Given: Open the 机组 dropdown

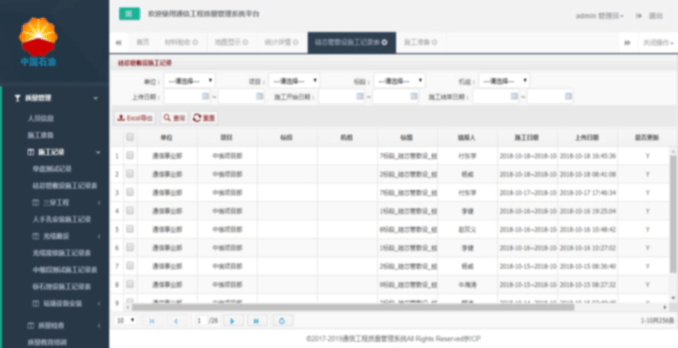Looking at the screenshot, I should [504, 81].
